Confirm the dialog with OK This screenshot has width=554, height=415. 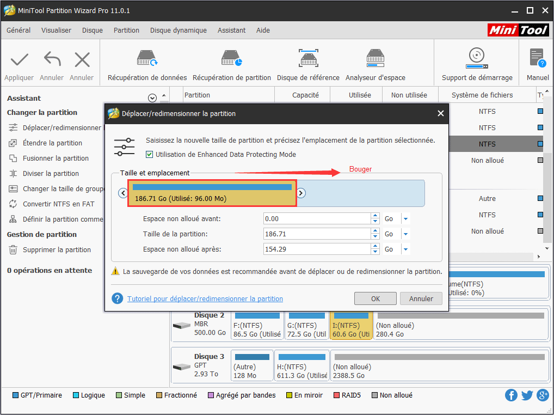(375, 298)
